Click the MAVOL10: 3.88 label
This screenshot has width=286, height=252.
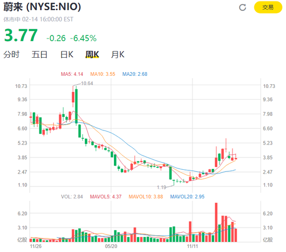(x=146, y=197)
